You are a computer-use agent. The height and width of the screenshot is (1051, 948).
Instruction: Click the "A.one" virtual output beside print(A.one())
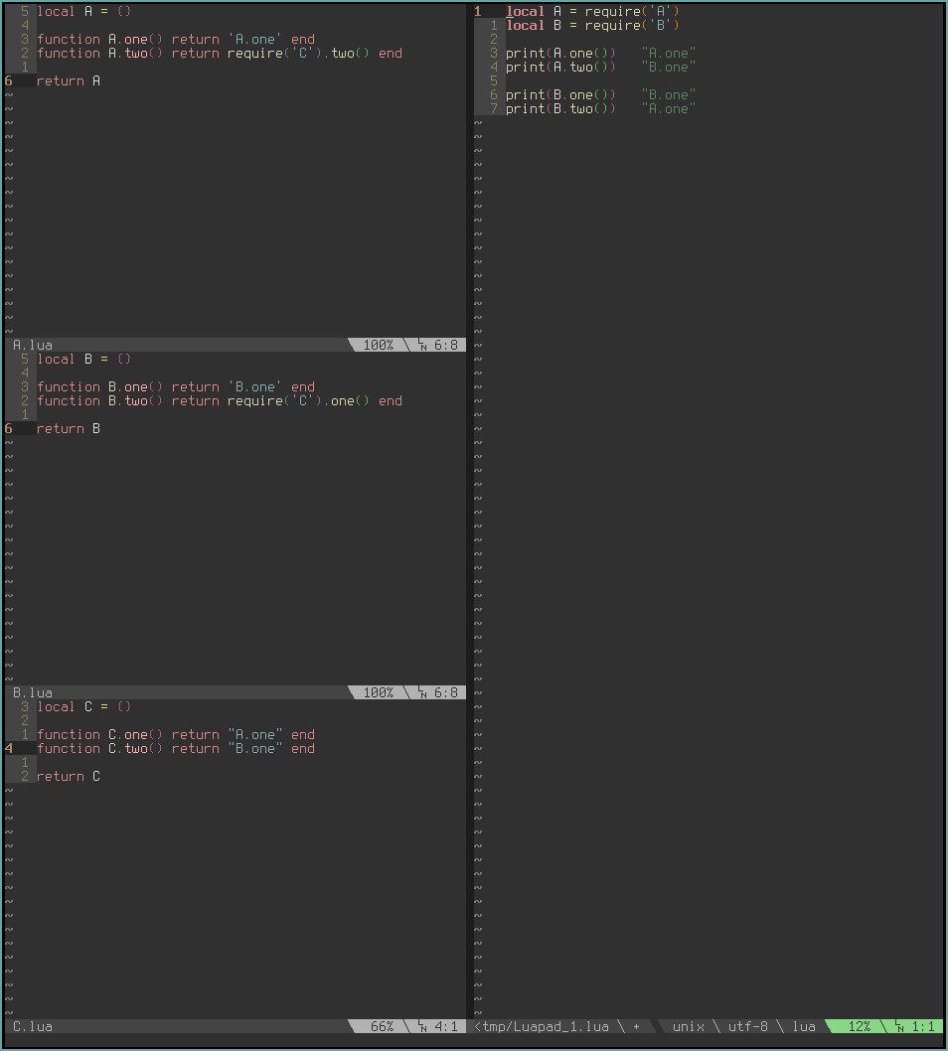pyautogui.click(x=669, y=53)
